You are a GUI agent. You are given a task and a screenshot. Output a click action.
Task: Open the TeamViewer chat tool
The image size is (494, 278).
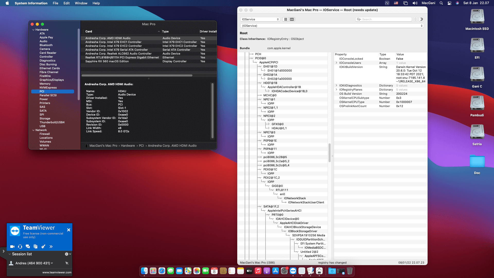(28, 246)
